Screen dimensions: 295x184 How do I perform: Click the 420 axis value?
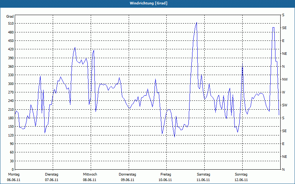click(11, 49)
